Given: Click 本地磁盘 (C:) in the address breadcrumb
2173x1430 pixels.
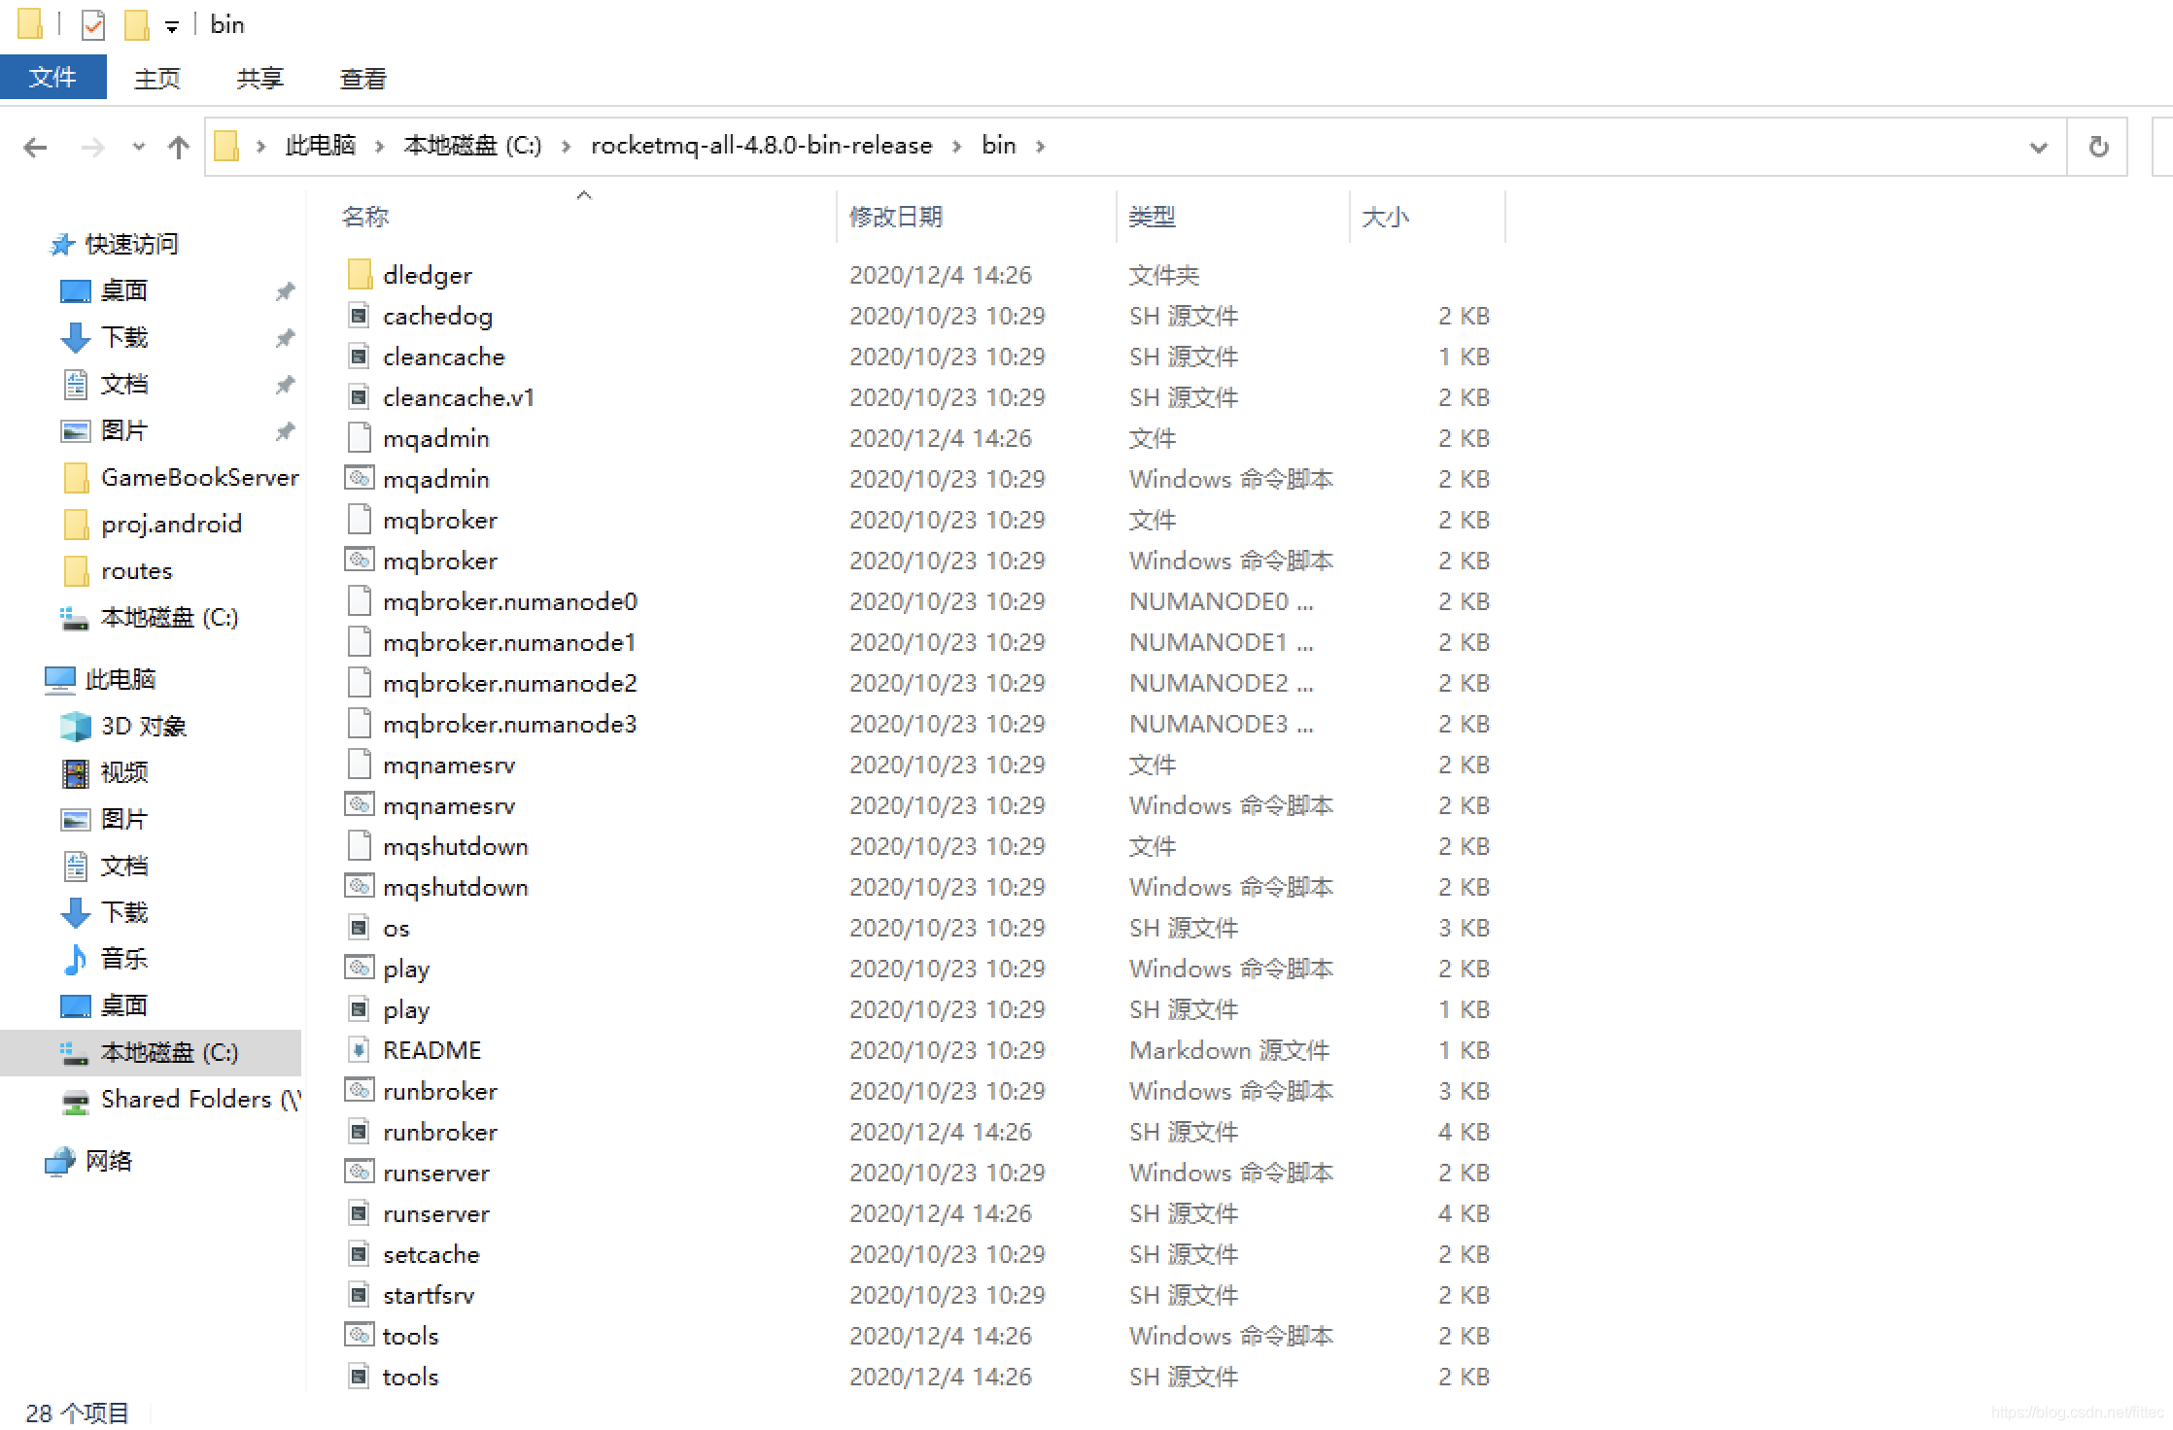Looking at the screenshot, I should (472, 146).
